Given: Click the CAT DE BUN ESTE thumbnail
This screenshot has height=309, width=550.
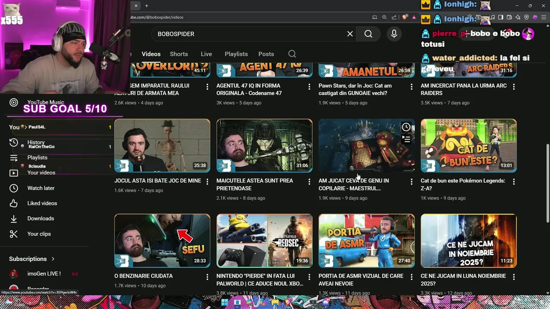Looking at the screenshot, I should [469, 145].
